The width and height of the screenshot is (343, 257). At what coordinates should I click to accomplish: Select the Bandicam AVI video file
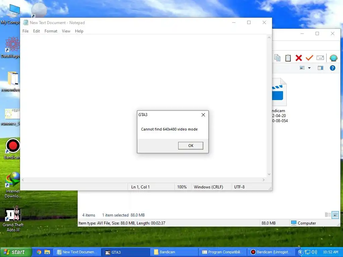[x=279, y=100]
